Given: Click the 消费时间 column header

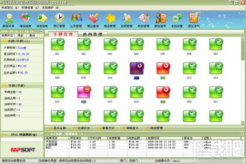Looking at the screenshot, I should (165, 138).
